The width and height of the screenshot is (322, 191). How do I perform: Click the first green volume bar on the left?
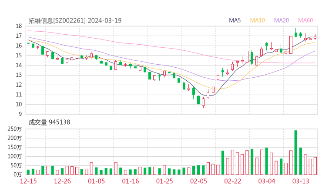tap(28, 172)
